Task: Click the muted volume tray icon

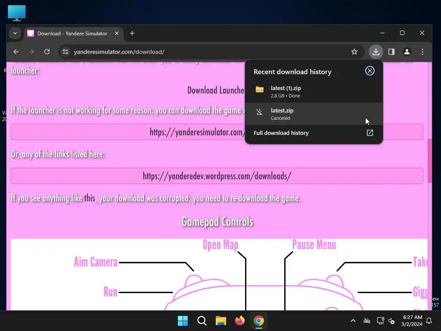Action: pyautogui.click(x=391, y=321)
